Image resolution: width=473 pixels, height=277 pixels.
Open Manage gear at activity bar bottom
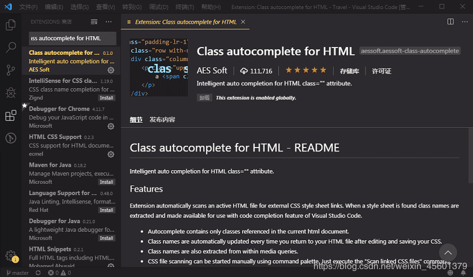(10, 256)
